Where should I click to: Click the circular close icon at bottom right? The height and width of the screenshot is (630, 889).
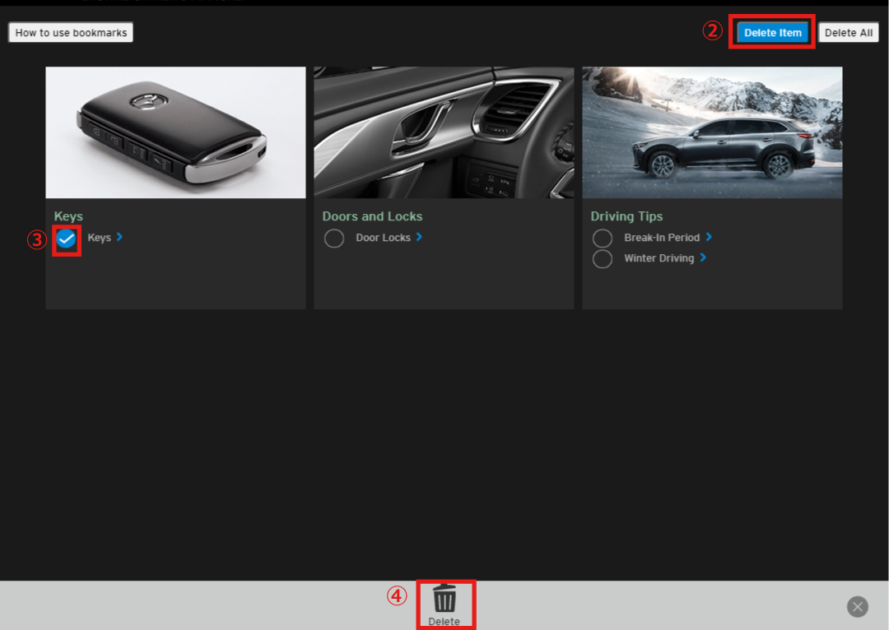857,606
